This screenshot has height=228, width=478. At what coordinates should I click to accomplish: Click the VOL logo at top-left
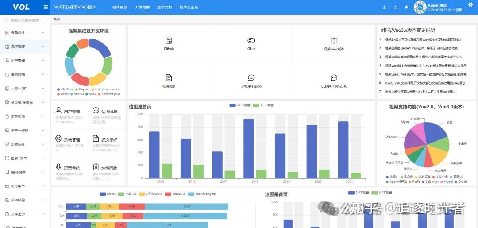21,7
